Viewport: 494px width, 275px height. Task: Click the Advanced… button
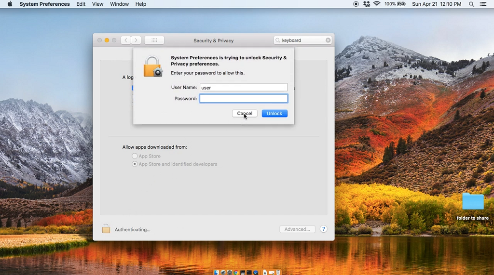tap(297, 229)
